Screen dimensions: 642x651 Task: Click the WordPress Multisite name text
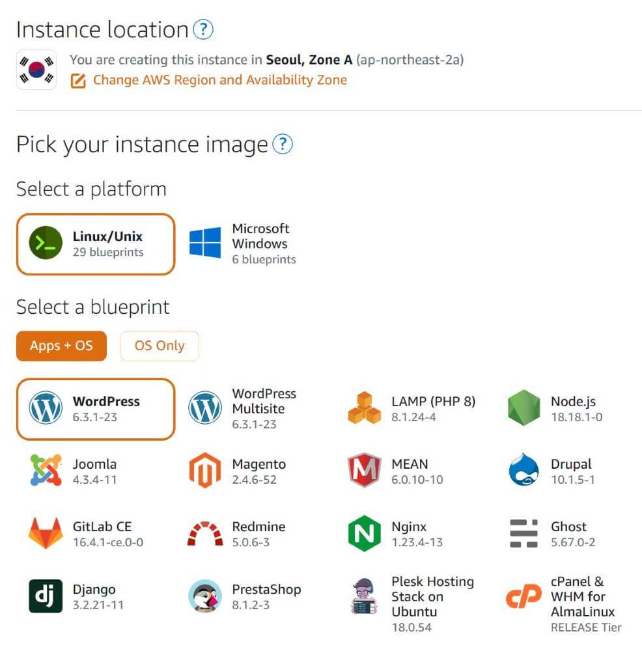pyautogui.click(x=264, y=401)
